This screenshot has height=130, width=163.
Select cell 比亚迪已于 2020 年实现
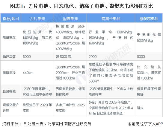click(x=37, y=108)
